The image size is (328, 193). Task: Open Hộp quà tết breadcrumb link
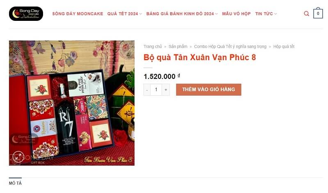tap(284, 47)
